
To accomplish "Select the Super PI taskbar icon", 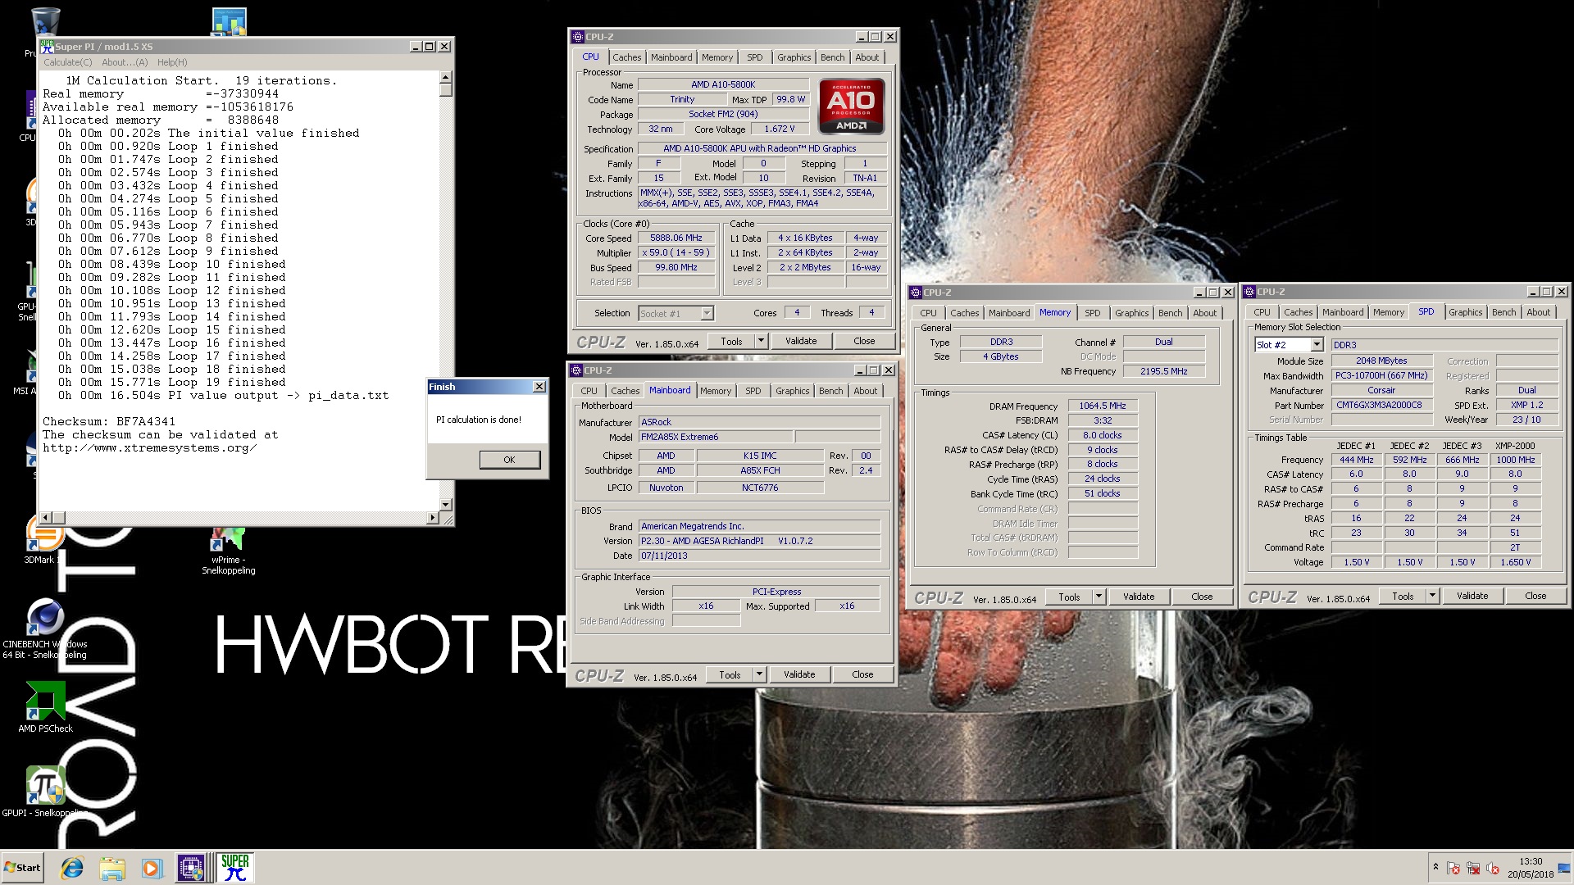I will point(234,868).
